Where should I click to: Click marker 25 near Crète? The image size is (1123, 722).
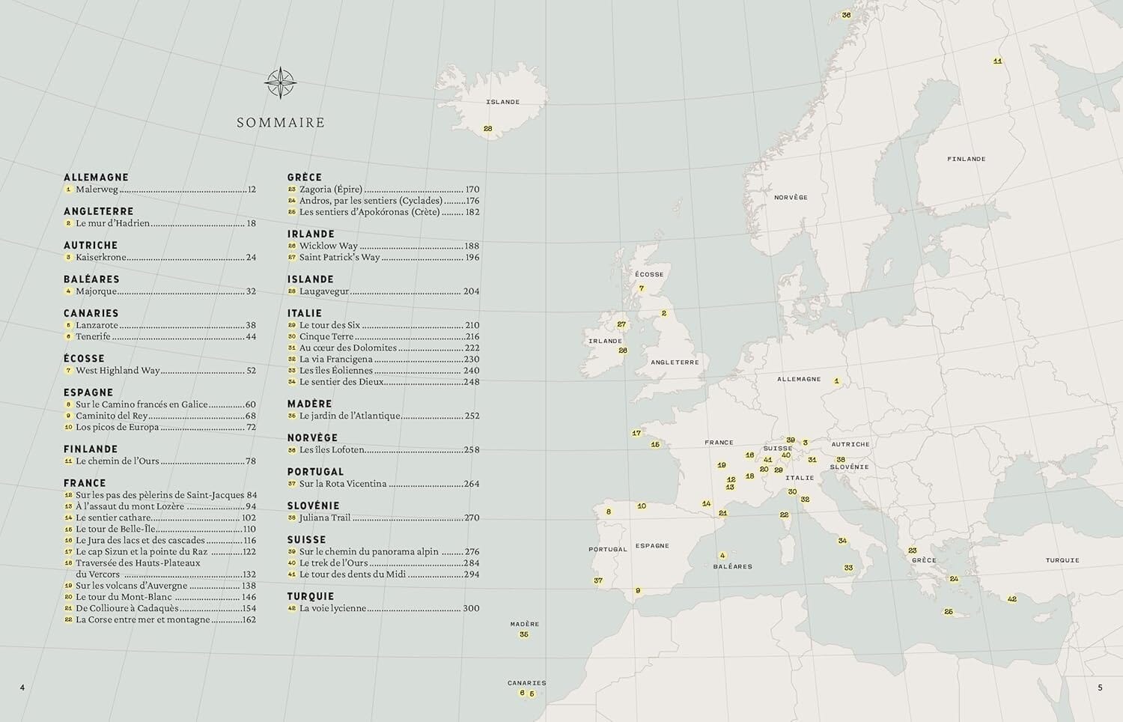[949, 611]
